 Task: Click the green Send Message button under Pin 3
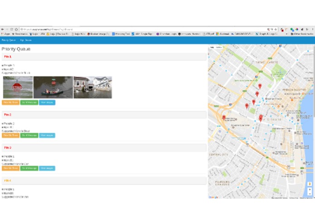pos(29,168)
